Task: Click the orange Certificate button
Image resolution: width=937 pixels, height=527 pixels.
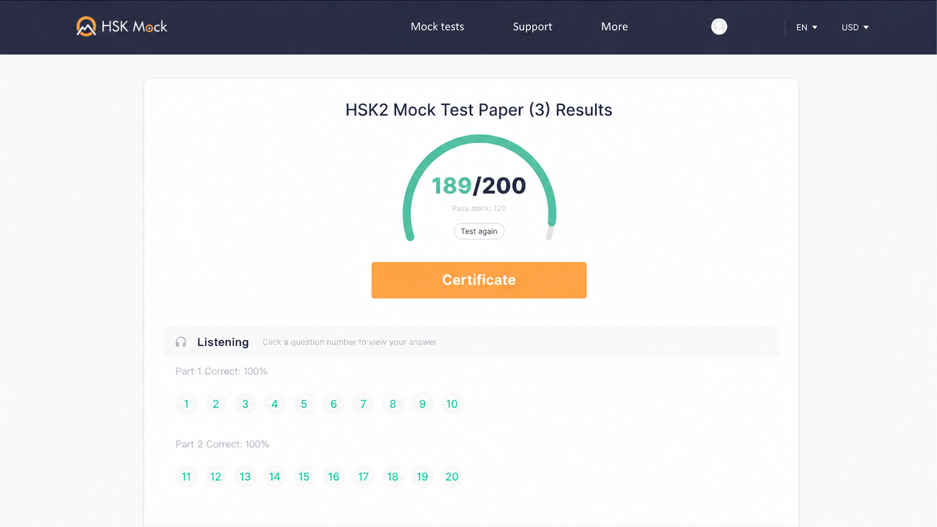Action: (x=479, y=280)
